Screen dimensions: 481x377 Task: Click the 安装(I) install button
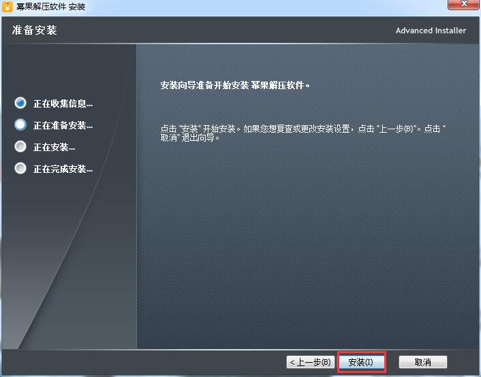click(x=361, y=362)
